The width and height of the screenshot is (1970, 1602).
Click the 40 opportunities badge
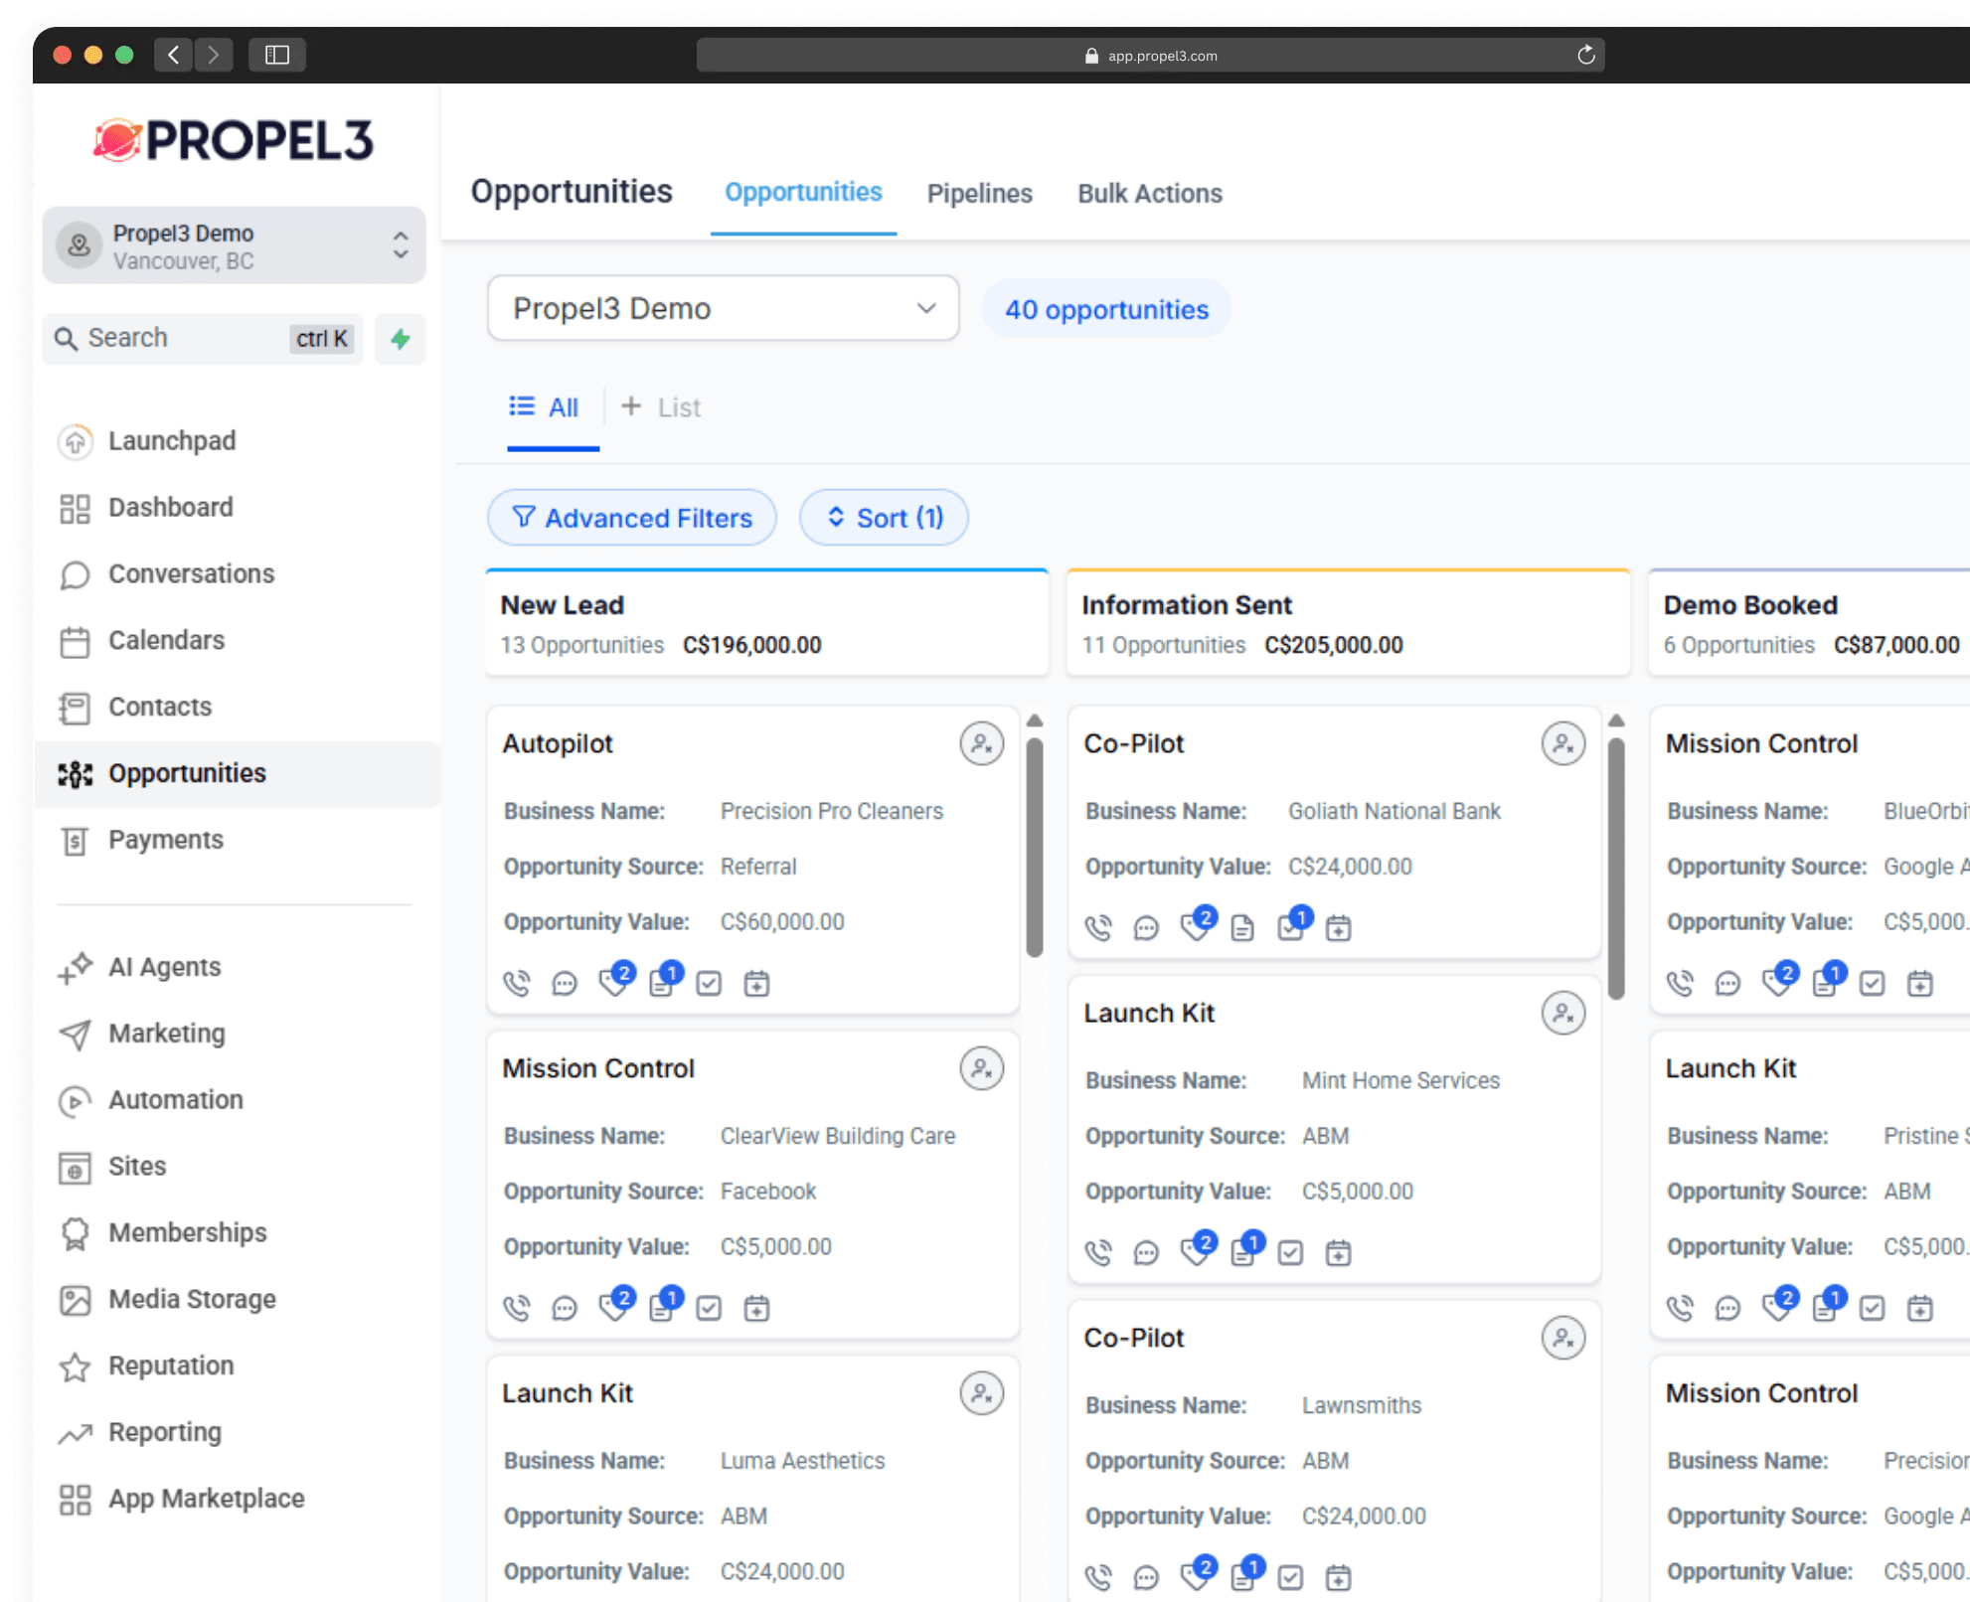[1106, 309]
